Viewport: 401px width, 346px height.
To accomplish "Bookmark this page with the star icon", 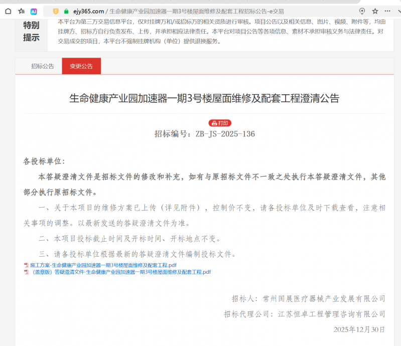I will pyautogui.click(x=375, y=11).
